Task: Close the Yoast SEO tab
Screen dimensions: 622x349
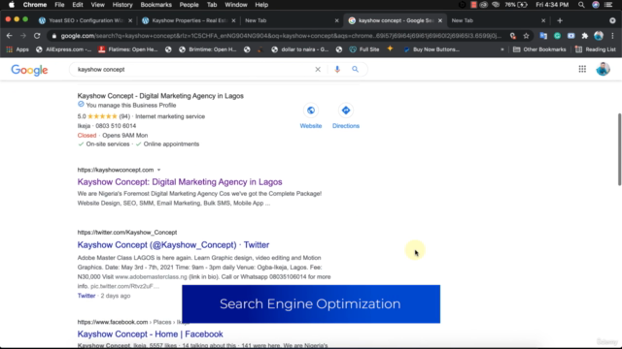Action: [x=130, y=20]
